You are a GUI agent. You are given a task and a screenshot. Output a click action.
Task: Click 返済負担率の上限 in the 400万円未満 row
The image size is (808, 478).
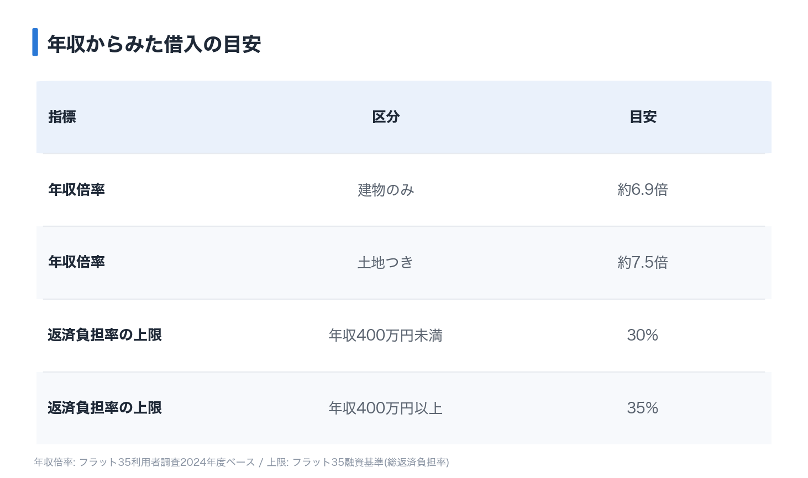(104, 335)
